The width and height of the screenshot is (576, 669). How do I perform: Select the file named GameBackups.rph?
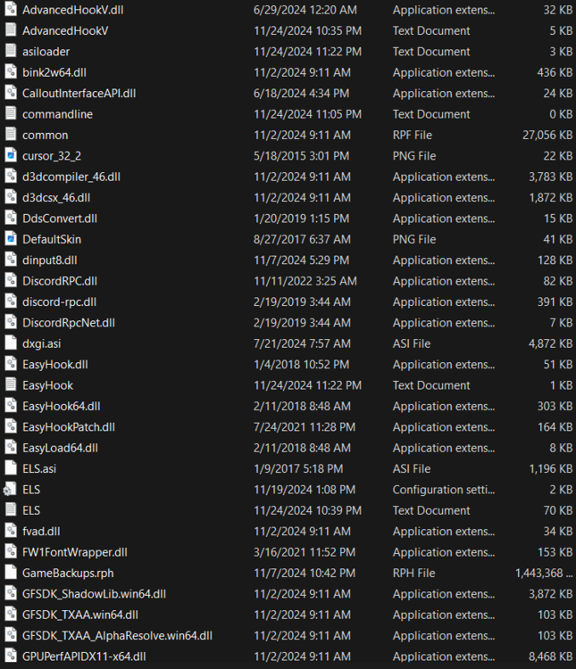click(x=68, y=573)
